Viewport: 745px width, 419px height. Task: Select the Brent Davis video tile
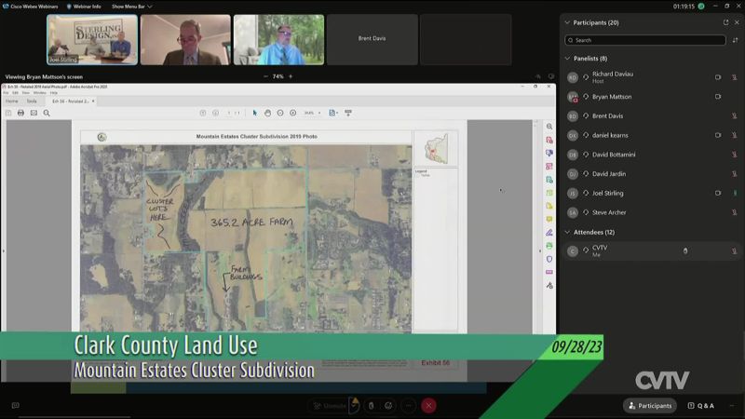click(x=372, y=39)
